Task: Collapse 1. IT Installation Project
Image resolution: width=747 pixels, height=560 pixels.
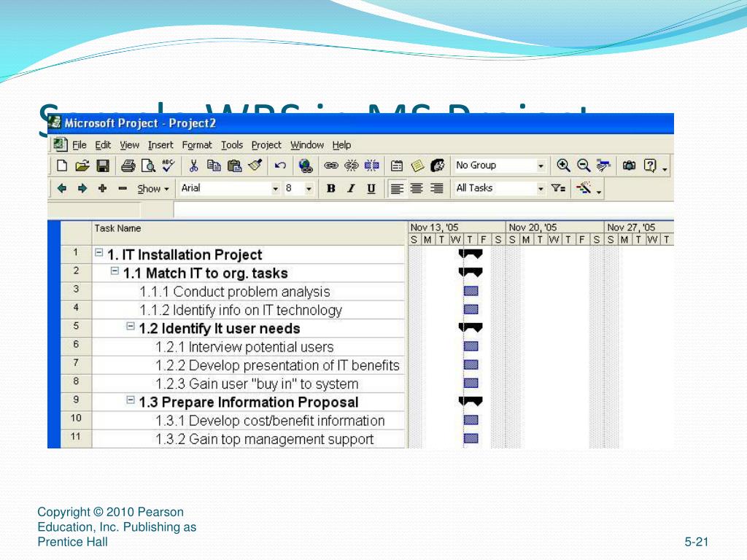Action: click(x=98, y=252)
